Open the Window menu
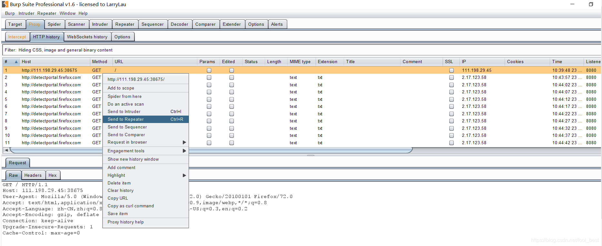The height and width of the screenshot is (246, 602). tap(67, 14)
